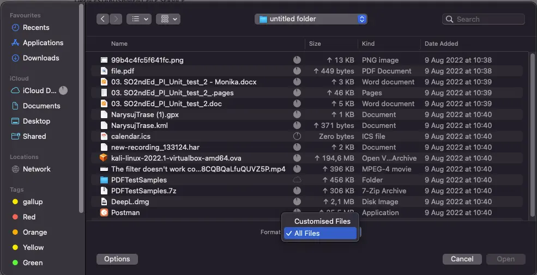Image resolution: width=537 pixels, height=275 pixels.
Task: Go forward with the right chevron button
Action: [116, 19]
